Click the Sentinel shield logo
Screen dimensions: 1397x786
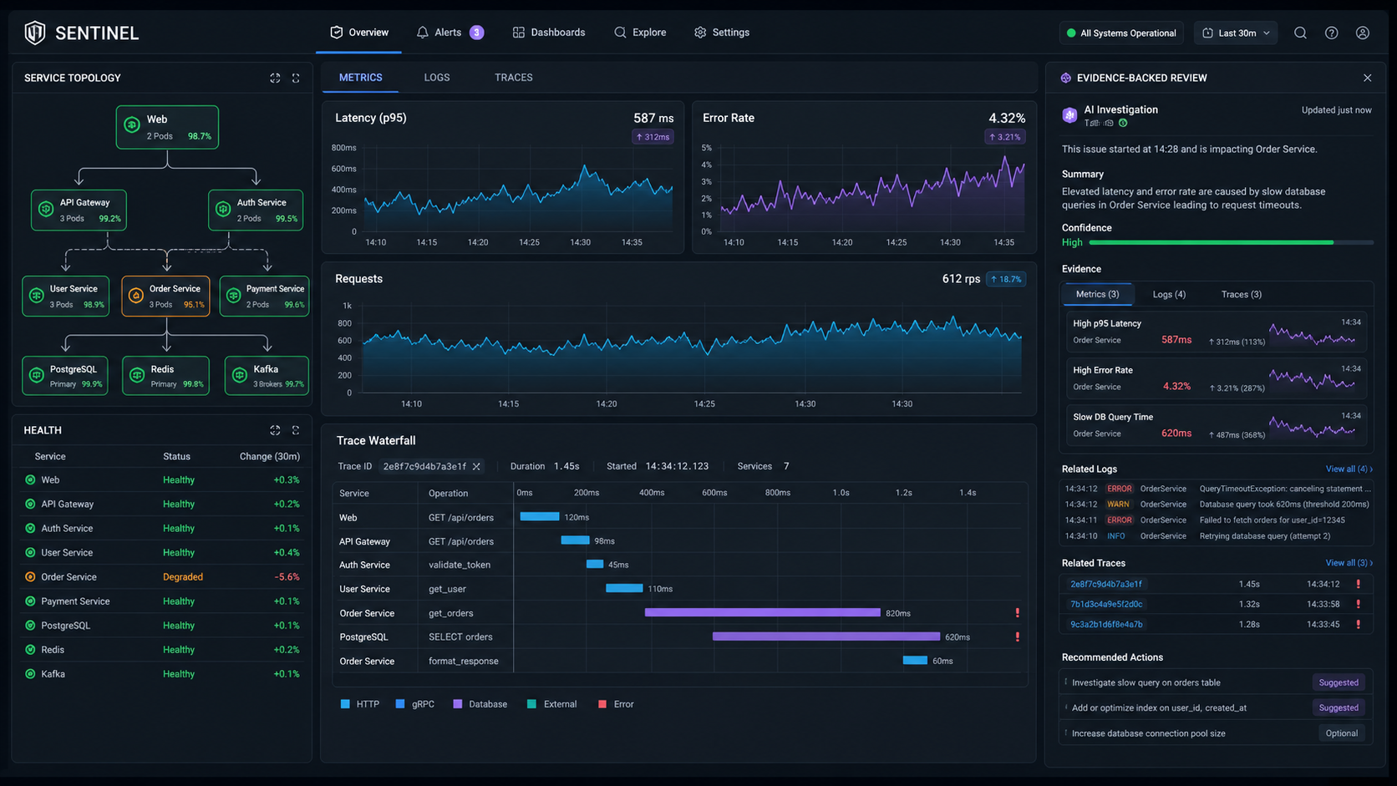[x=34, y=33]
